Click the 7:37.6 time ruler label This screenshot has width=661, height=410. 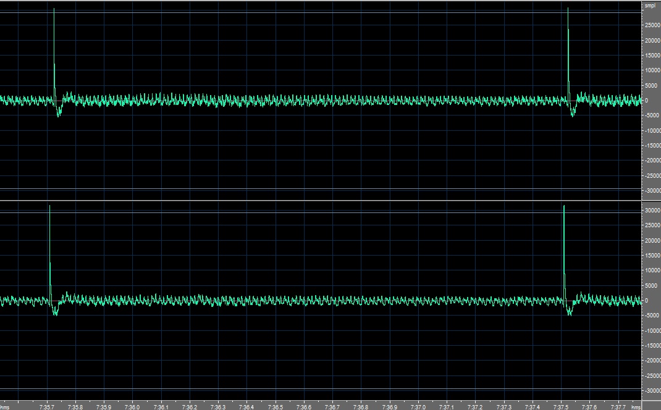point(590,407)
